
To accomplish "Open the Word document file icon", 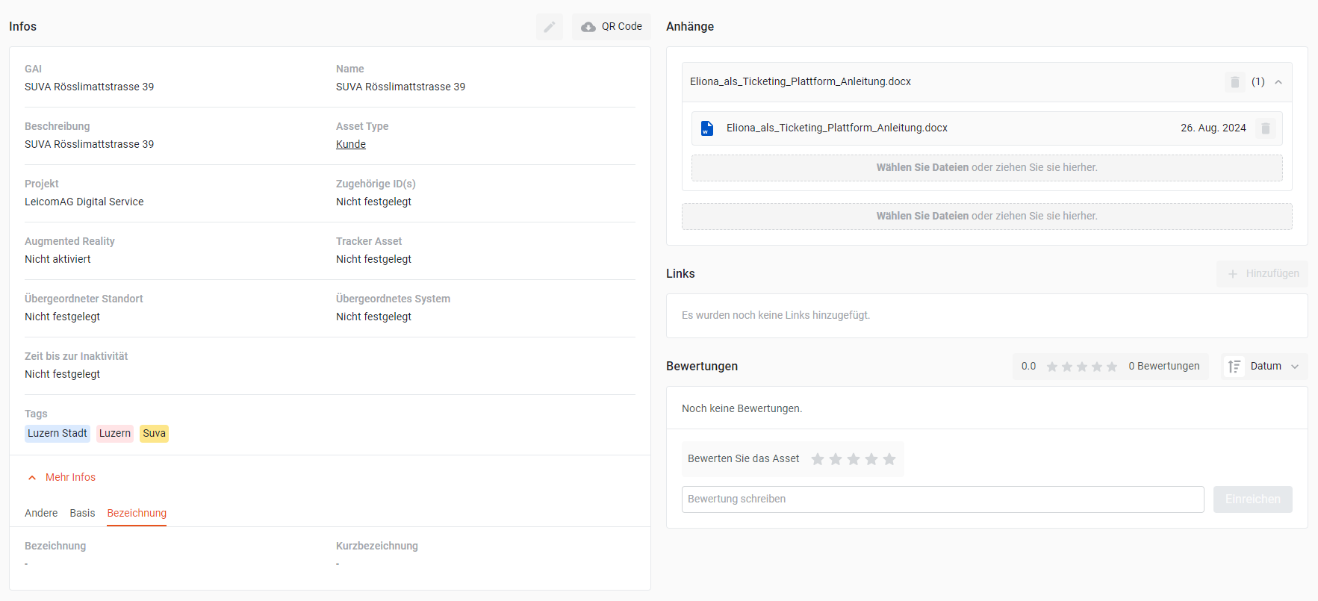I will pos(707,128).
